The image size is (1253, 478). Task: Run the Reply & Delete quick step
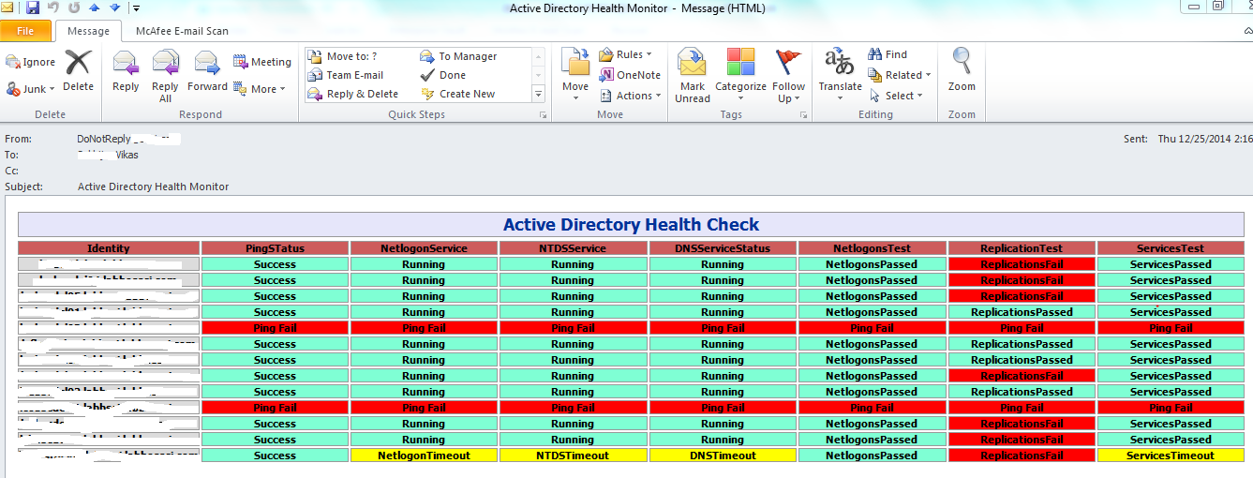[352, 94]
